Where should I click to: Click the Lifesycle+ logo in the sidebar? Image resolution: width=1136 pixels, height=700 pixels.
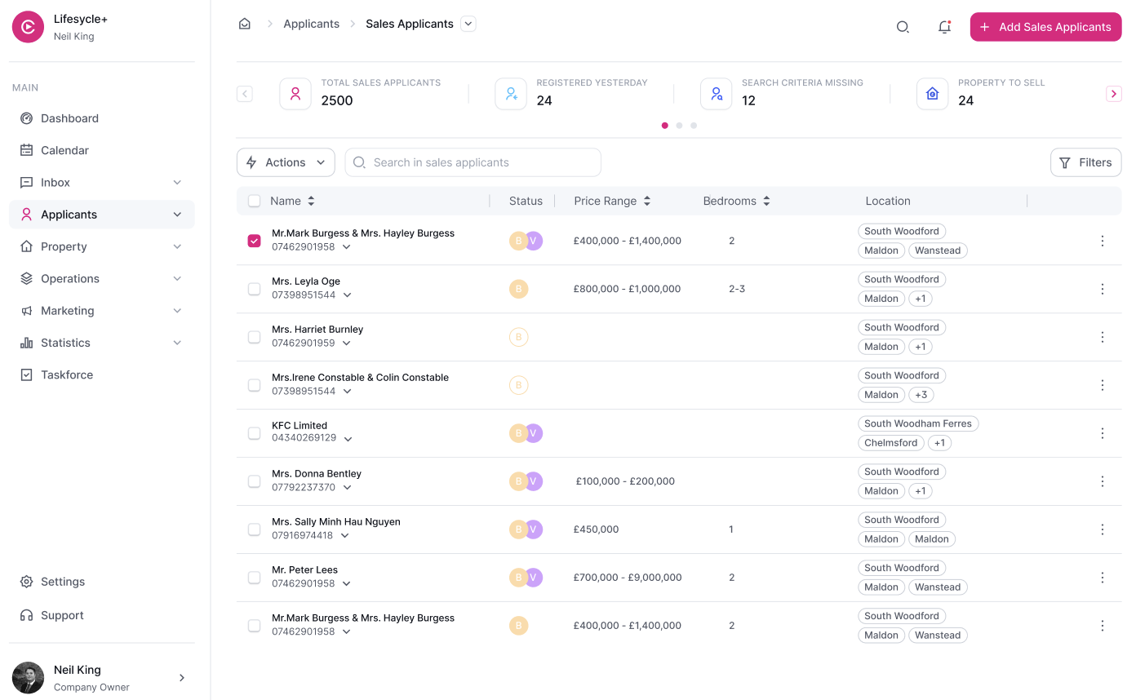[x=27, y=27]
